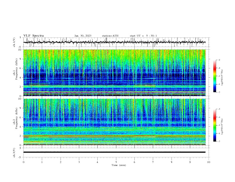This screenshot has width=235, height=182.
Task: Click the '-7' value on the lower colorbar
Action: [219, 142]
